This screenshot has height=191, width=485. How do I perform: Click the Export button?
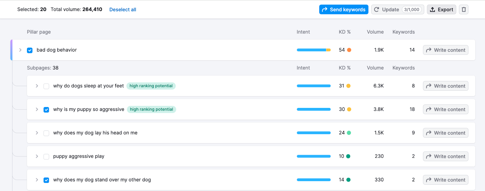(x=441, y=9)
